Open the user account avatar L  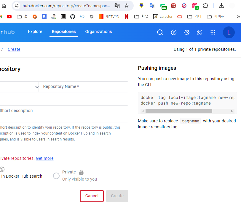click(229, 32)
